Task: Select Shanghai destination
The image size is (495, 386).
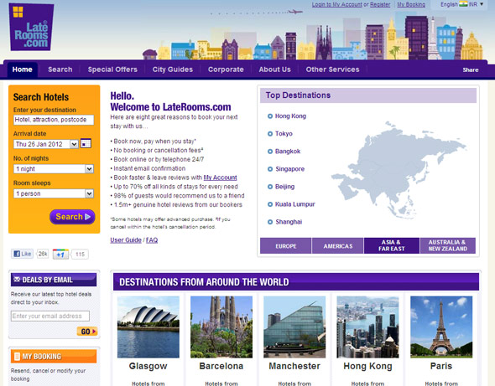Action: click(289, 222)
